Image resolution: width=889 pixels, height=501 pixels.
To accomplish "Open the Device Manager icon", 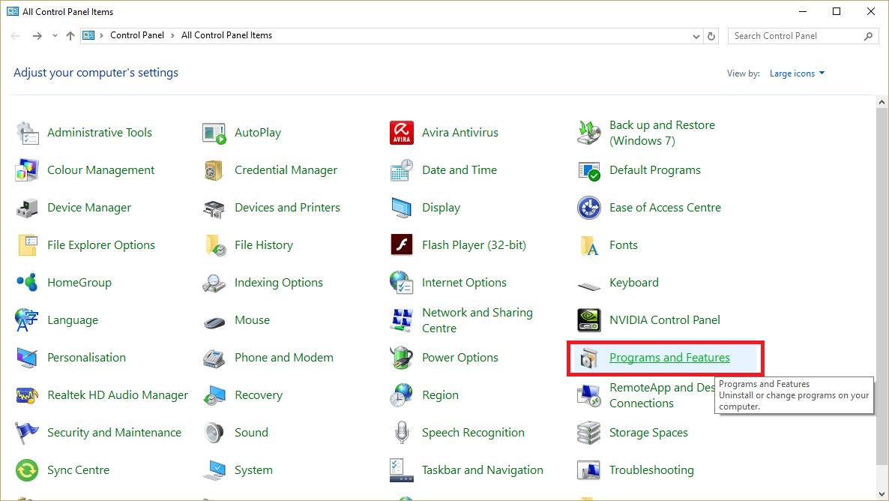I will tap(27, 208).
